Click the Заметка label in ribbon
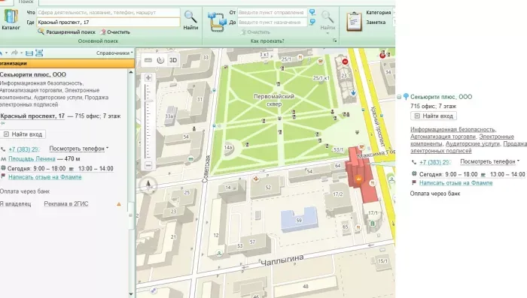 click(376, 22)
